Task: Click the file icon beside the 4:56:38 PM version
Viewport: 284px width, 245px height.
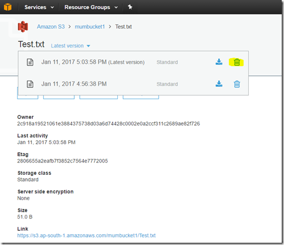Action: [30, 84]
